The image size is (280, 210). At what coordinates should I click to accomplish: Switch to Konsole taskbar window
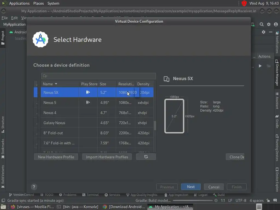[78, 207]
